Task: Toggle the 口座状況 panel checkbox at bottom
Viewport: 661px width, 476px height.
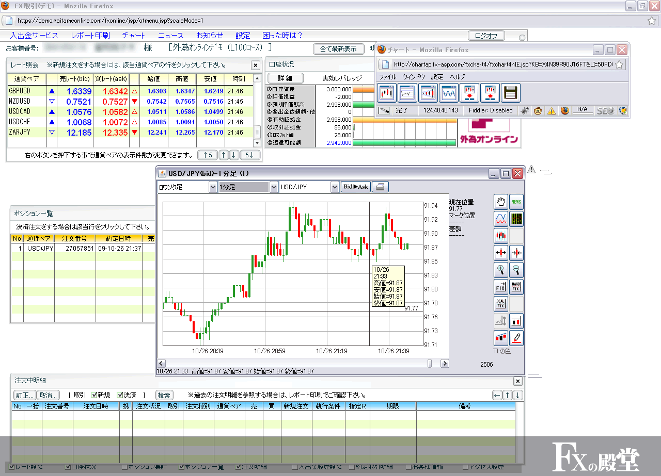Action: tap(68, 467)
